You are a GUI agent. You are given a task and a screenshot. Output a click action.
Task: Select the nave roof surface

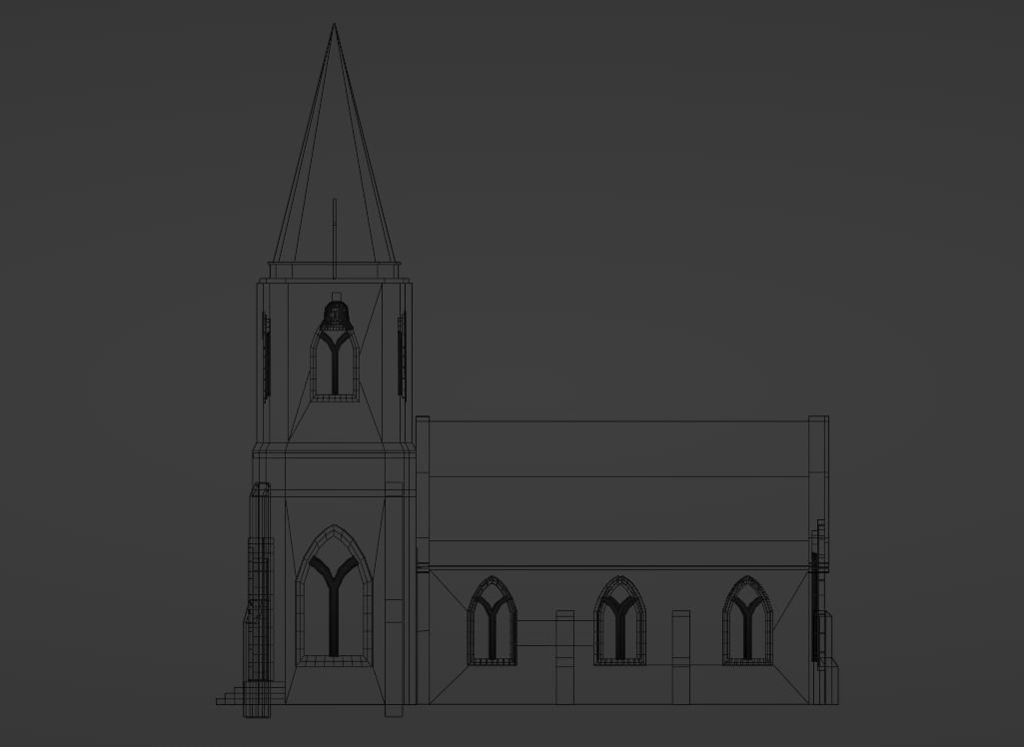(x=619, y=492)
